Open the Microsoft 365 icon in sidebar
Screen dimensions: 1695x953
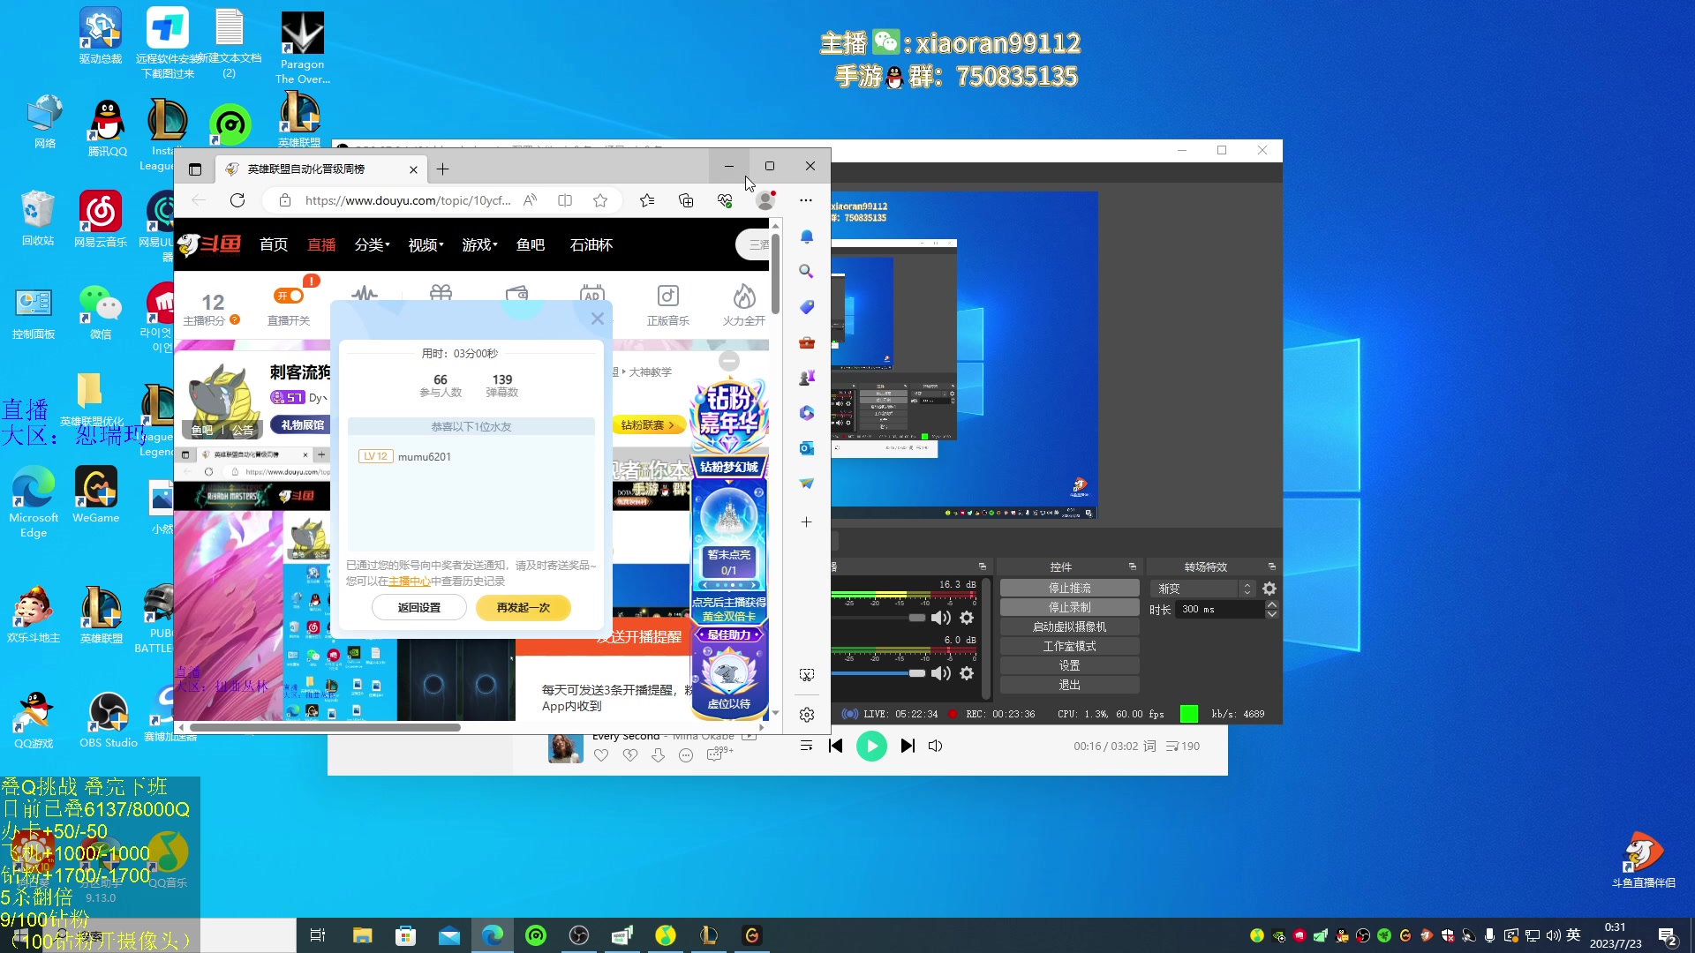[x=806, y=413]
